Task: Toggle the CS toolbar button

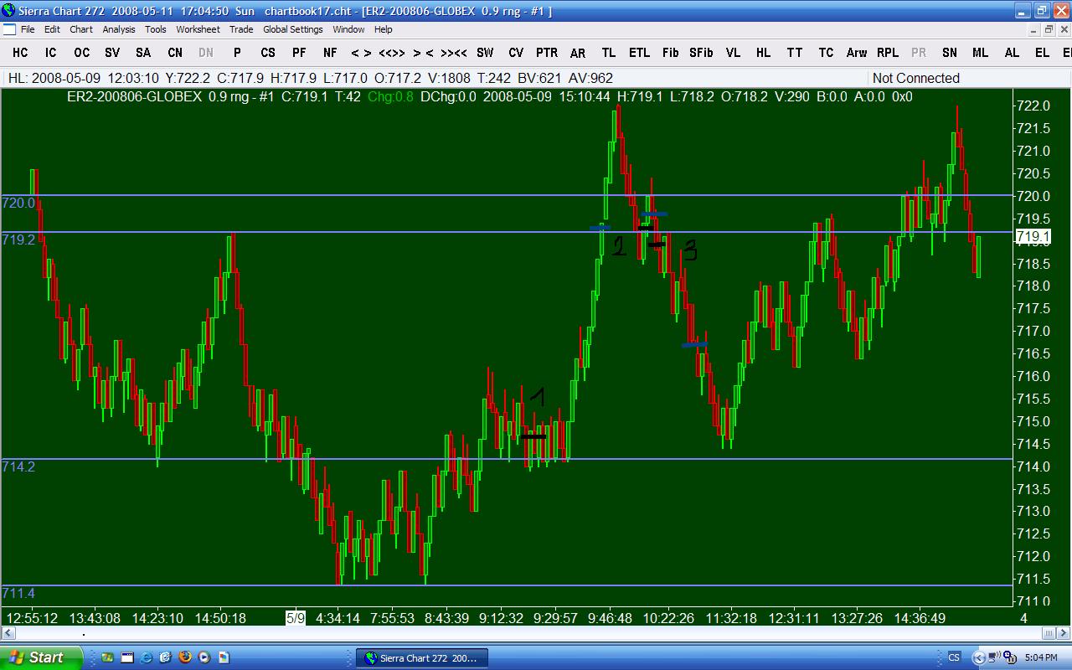Action: pos(268,52)
